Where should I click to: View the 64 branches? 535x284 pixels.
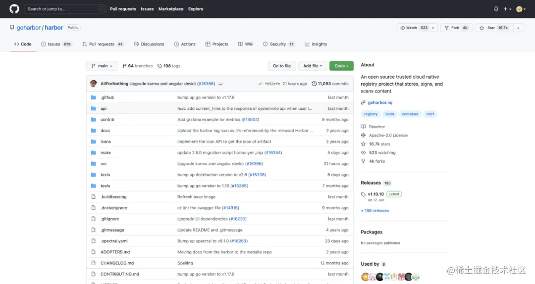tap(138, 66)
